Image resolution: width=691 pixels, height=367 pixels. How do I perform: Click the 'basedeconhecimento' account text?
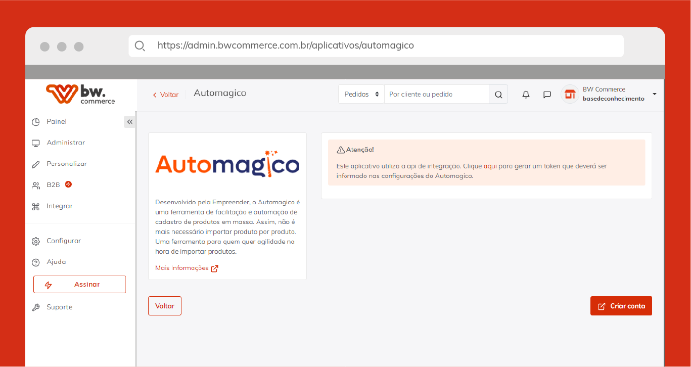pos(614,99)
